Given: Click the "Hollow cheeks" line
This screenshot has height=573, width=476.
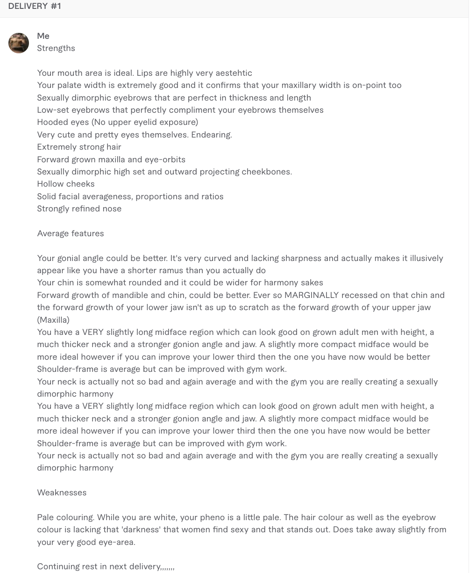Looking at the screenshot, I should [66, 184].
